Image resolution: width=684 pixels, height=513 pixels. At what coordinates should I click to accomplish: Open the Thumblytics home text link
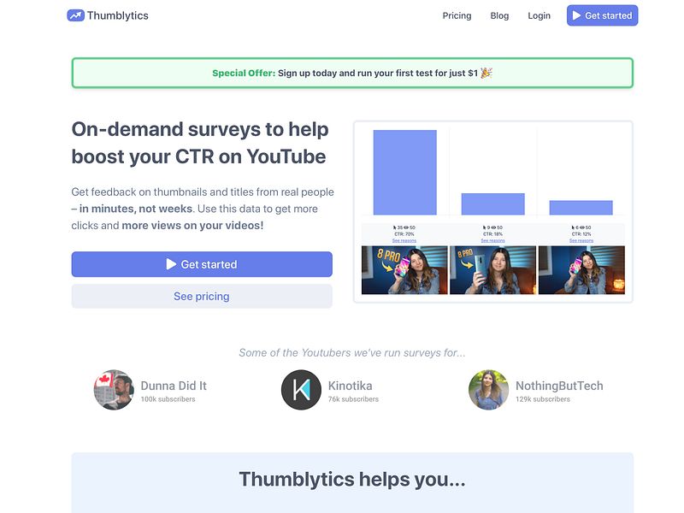[117, 15]
